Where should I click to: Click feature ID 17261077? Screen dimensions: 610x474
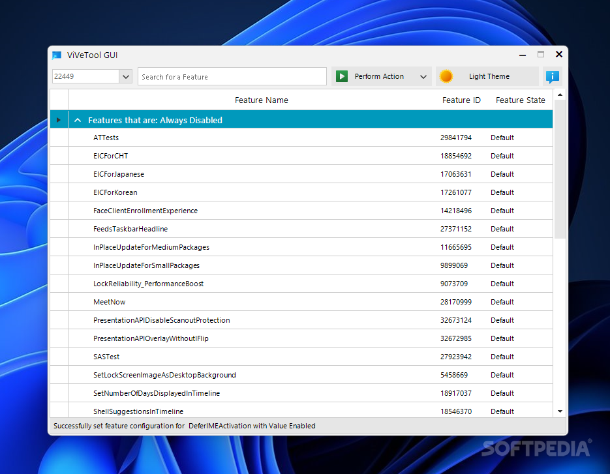tap(456, 192)
